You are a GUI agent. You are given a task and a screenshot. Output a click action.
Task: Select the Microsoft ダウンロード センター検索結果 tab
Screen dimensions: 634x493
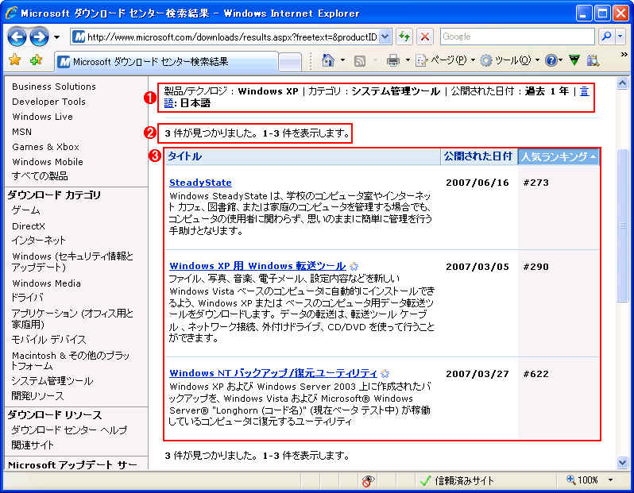(167, 62)
